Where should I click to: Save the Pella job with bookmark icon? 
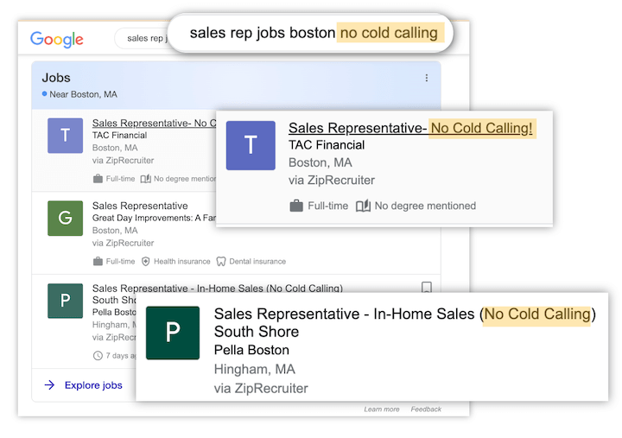coord(426,288)
